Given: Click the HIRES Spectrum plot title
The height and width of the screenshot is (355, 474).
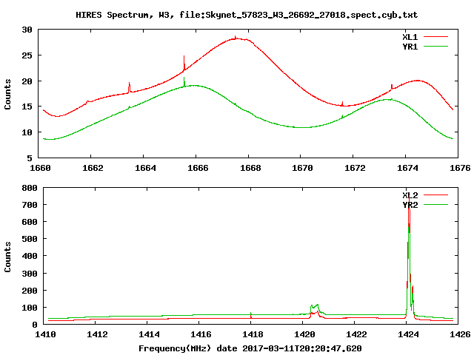Looking at the screenshot, I should tap(247, 15).
